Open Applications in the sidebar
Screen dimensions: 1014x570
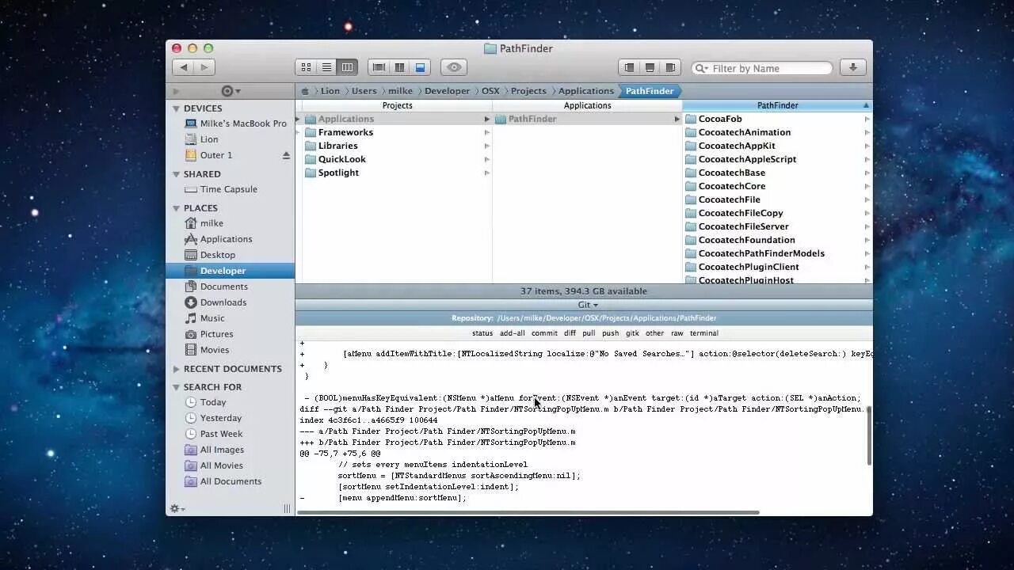click(x=218, y=239)
